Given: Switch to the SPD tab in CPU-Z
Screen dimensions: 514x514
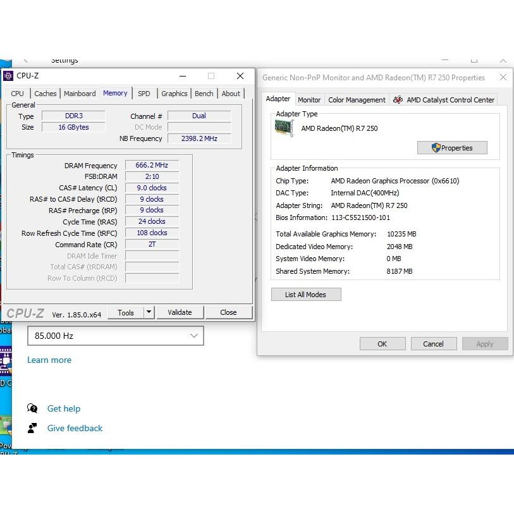Looking at the screenshot, I should click(x=144, y=94).
